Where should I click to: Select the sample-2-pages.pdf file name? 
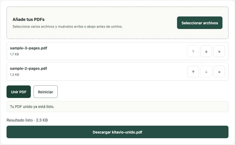(28, 68)
